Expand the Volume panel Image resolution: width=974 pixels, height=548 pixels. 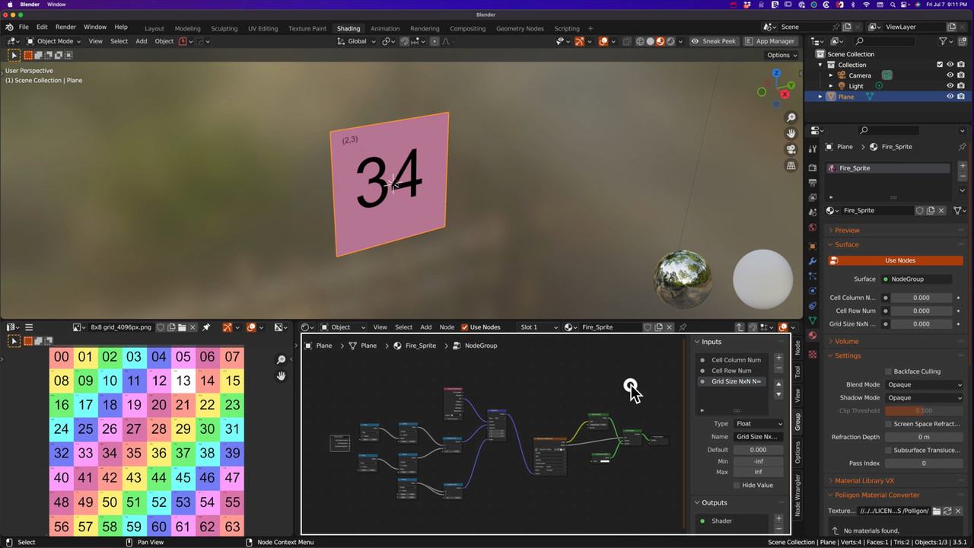click(847, 341)
